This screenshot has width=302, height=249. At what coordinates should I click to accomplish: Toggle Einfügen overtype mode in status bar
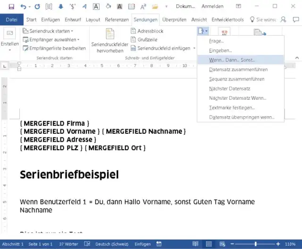[x=143, y=244]
